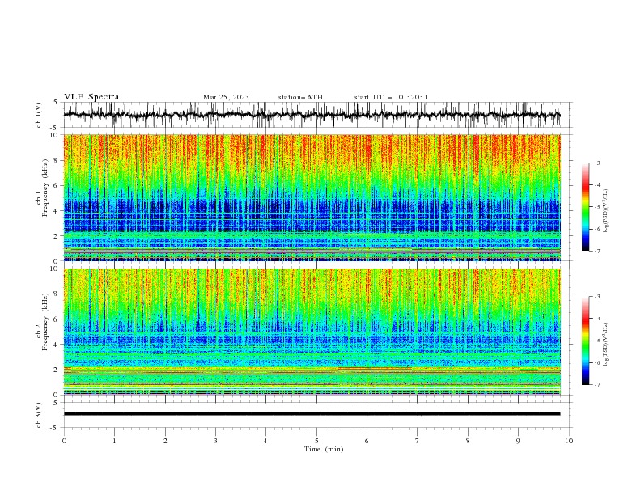This screenshot has width=641, height=495.
Task: Click the "VLF Spectra" title text
Action: (91, 97)
